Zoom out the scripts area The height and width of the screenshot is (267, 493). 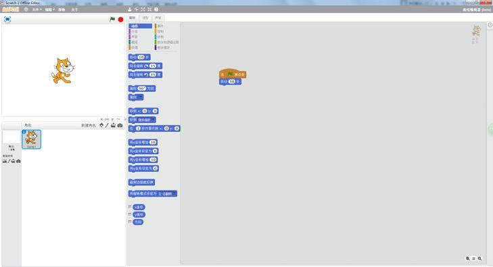[467, 258]
